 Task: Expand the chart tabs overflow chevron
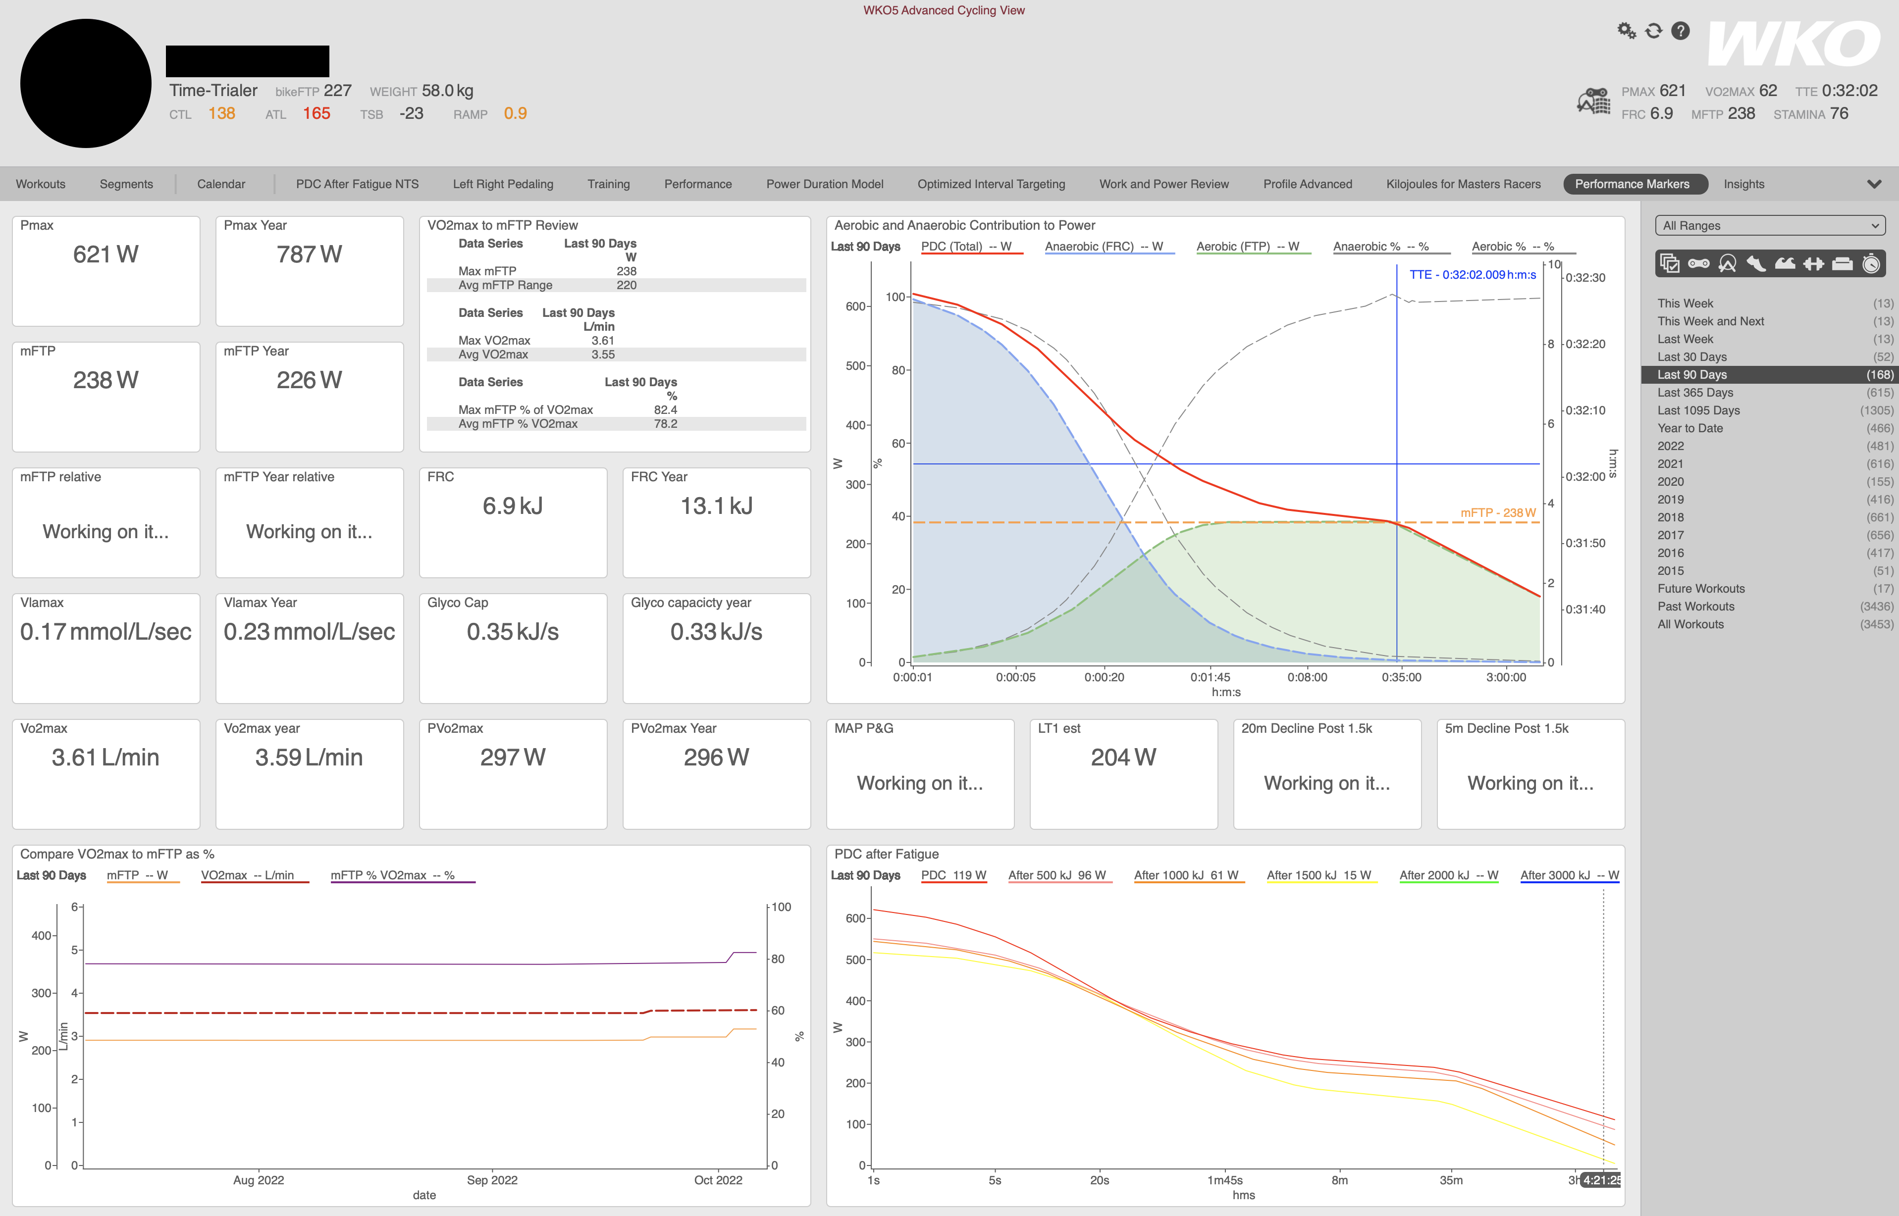tap(1874, 184)
